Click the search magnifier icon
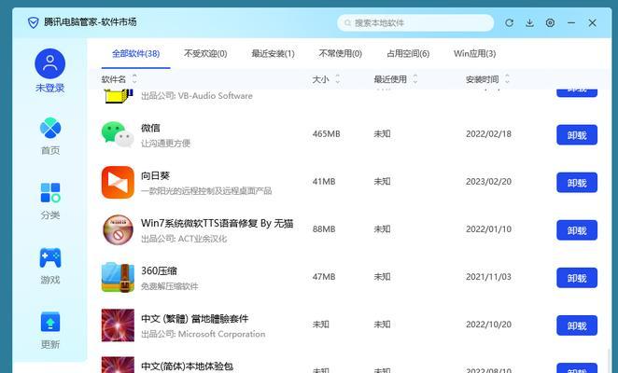 (347, 22)
